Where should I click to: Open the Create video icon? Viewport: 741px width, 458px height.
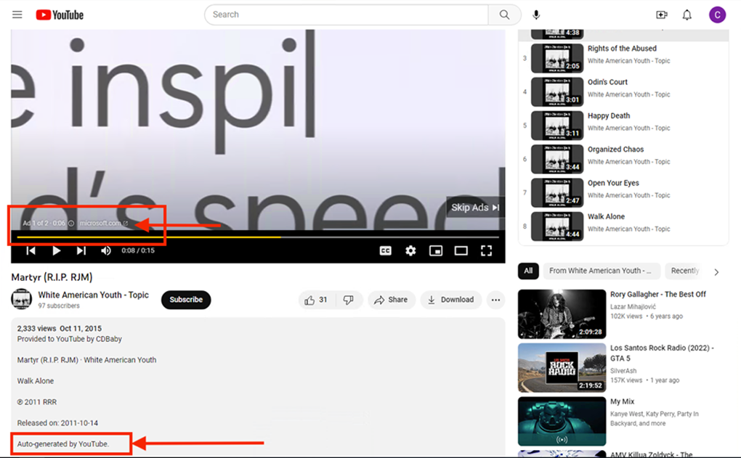point(661,15)
